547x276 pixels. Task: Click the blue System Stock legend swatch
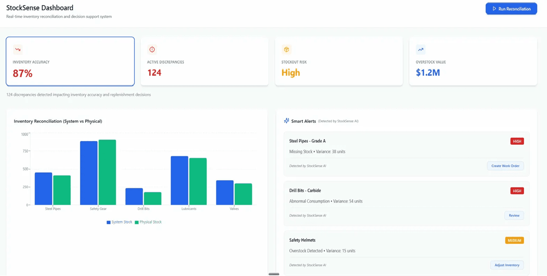pyautogui.click(x=108, y=222)
